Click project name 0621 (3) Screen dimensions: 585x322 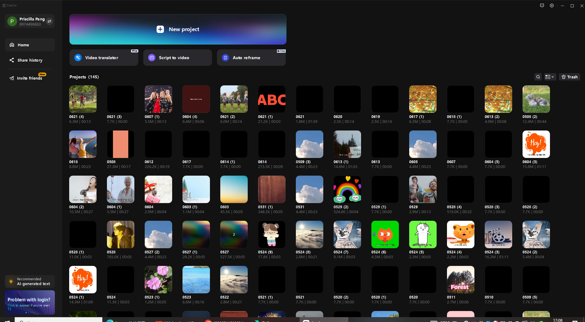point(114,117)
